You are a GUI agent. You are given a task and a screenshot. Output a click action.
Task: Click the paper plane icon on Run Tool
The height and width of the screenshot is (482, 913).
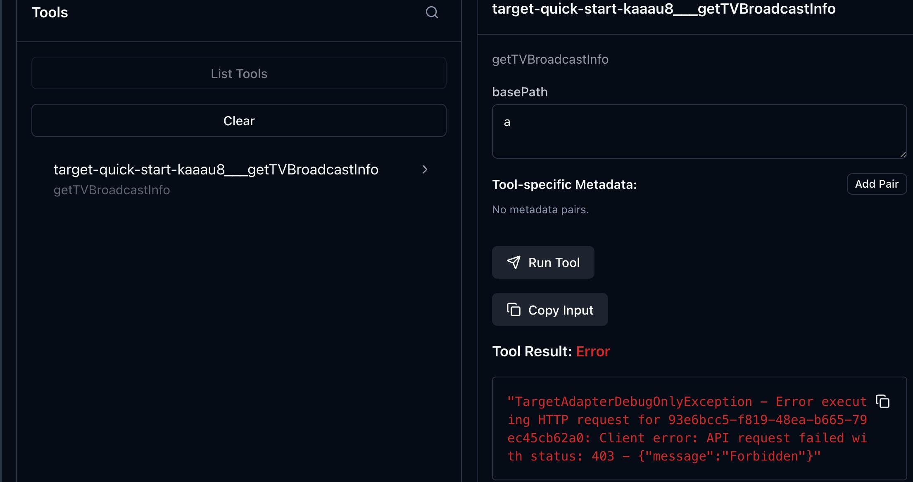tap(514, 262)
